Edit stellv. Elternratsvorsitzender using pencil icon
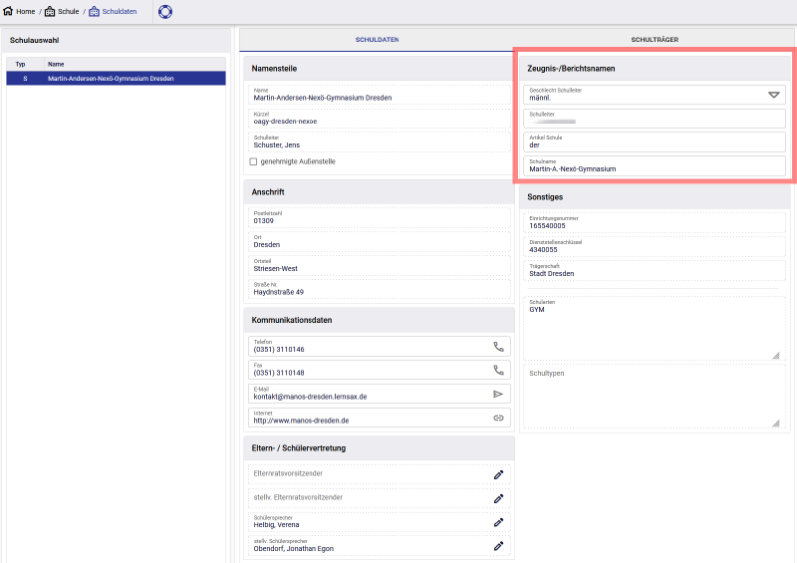 pos(499,498)
